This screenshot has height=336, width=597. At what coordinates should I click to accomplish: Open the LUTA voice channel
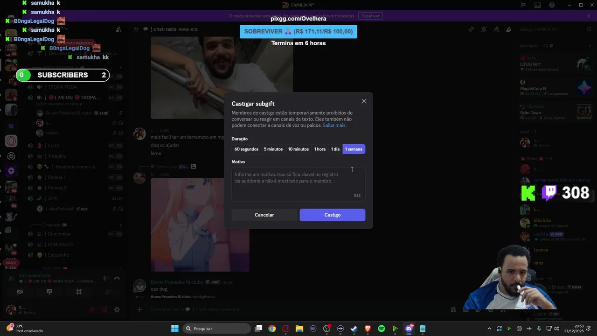coord(76,146)
